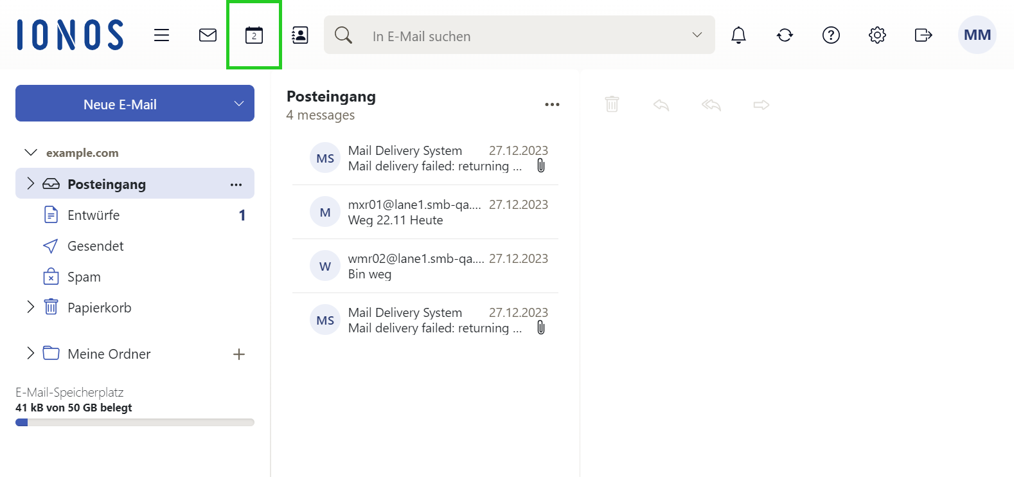This screenshot has width=1014, height=477.
Task: Click the '4 messages' count label
Action: (320, 115)
